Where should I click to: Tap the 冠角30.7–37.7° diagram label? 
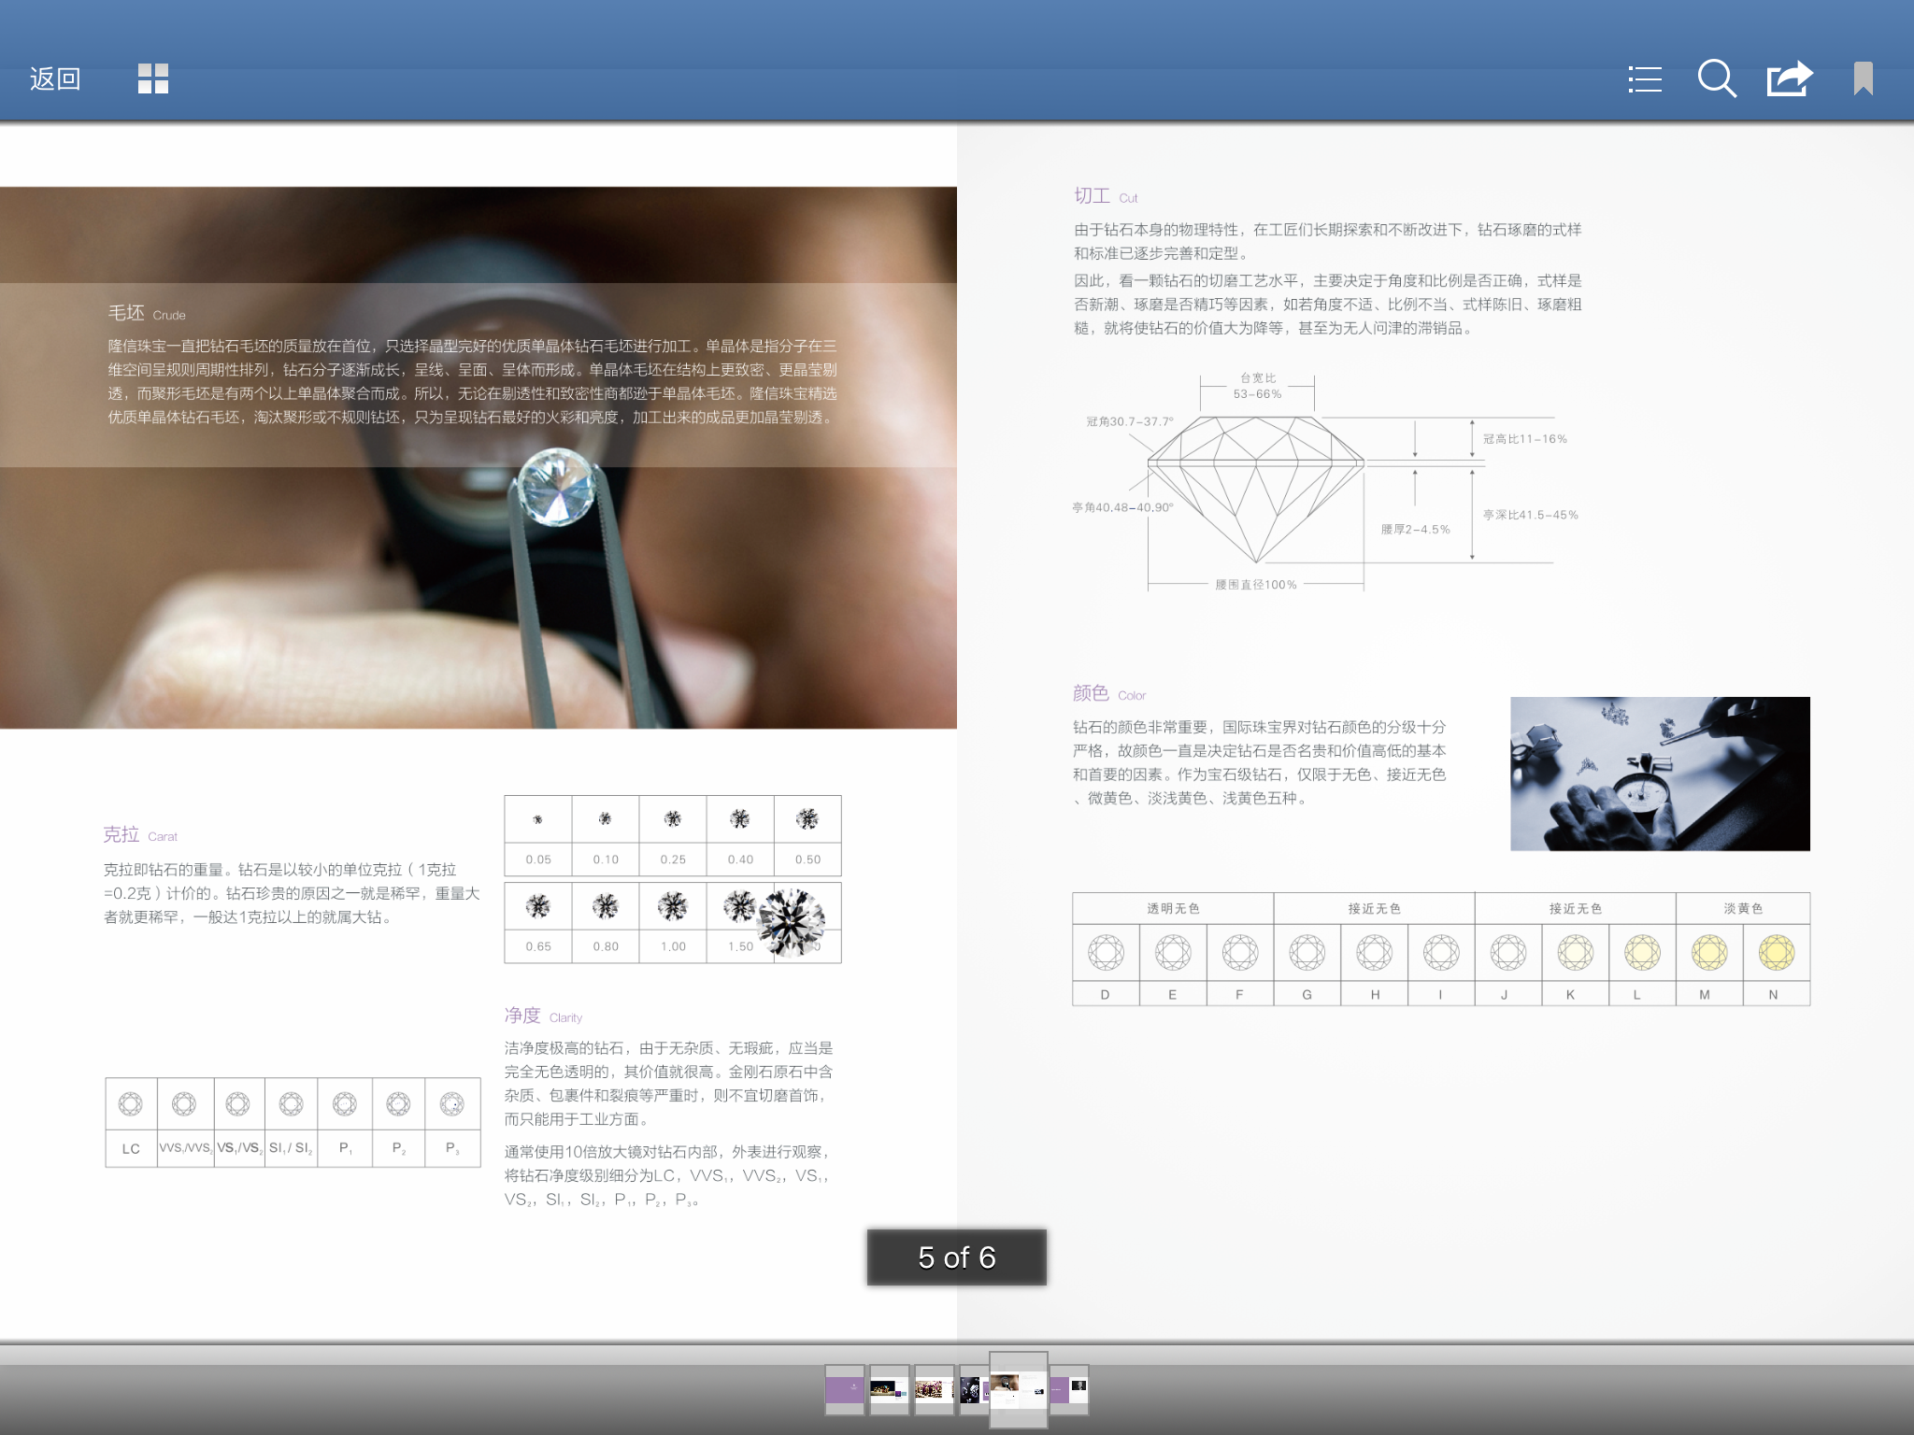tap(1130, 421)
